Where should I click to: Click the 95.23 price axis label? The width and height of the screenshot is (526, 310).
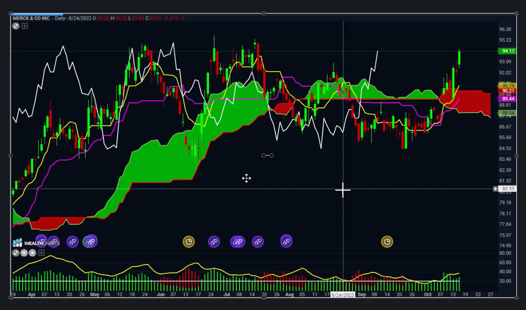[x=505, y=40]
